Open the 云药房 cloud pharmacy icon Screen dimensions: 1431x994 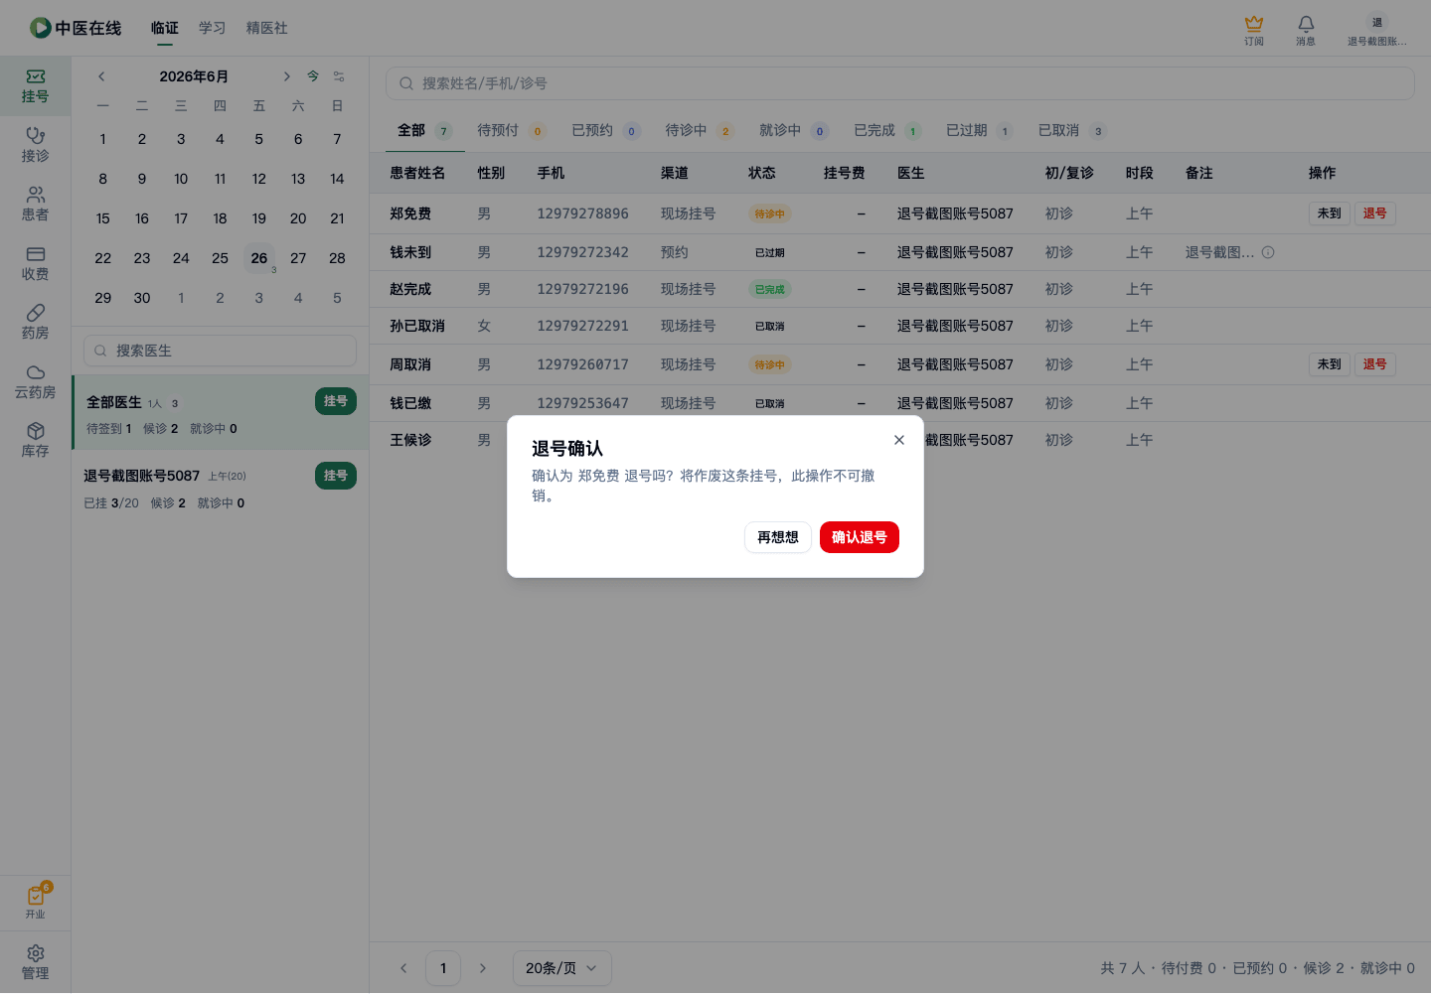[35, 382]
